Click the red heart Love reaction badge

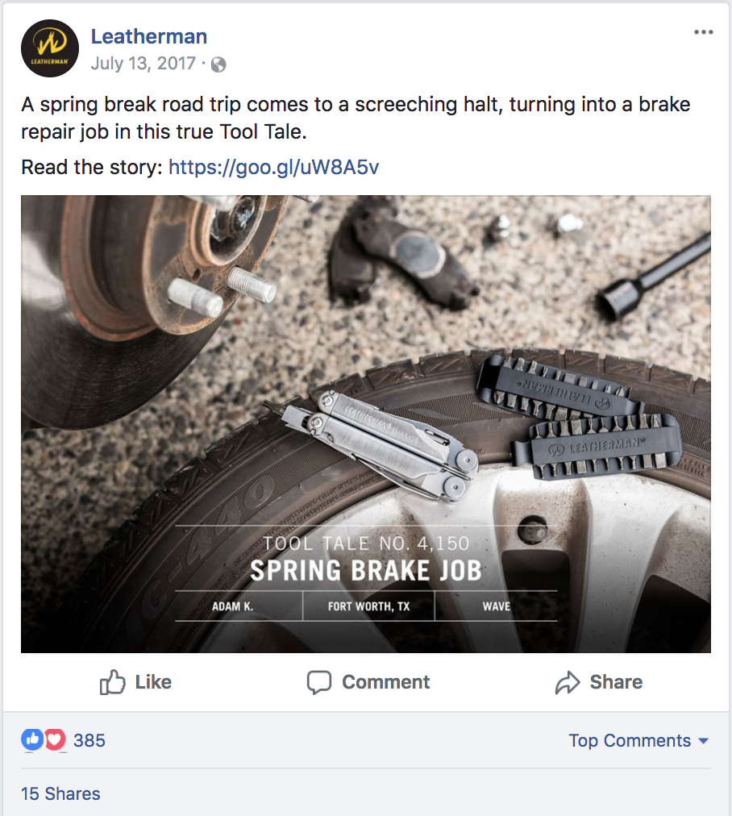tap(55, 739)
